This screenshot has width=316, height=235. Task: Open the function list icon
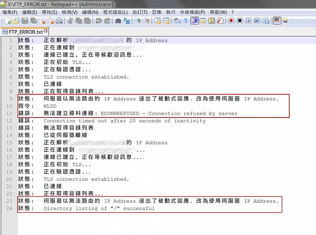[x=220, y=21]
